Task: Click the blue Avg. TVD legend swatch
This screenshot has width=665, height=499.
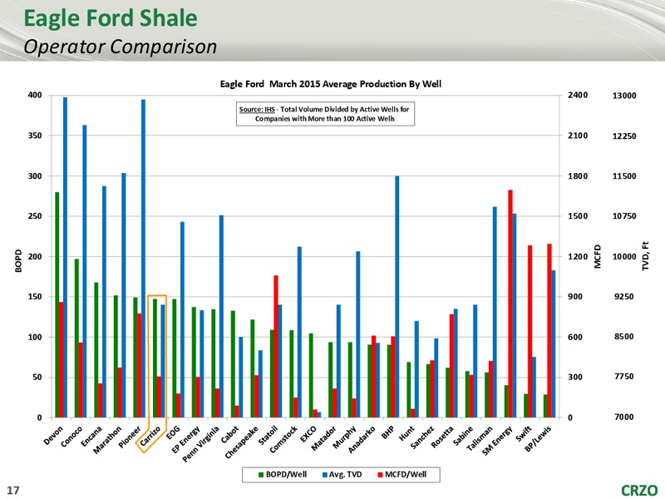Action: pyautogui.click(x=325, y=475)
